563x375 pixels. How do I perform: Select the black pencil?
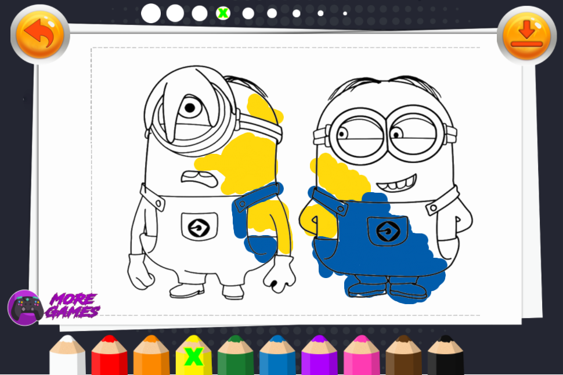446,356
